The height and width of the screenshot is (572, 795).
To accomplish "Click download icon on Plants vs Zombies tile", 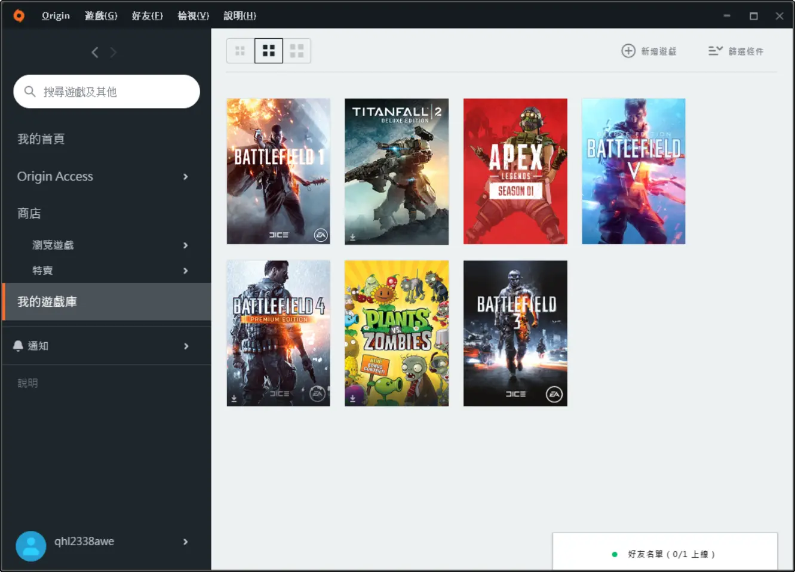I will [x=352, y=398].
